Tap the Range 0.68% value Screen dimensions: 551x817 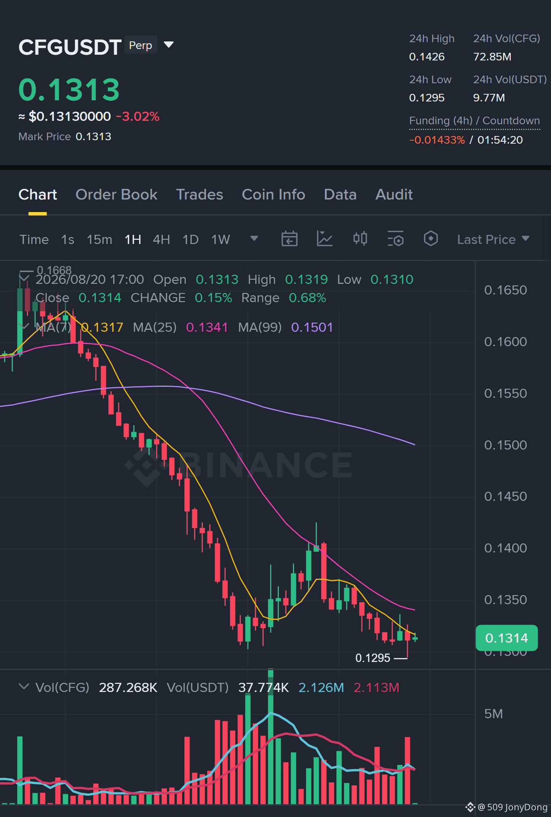tap(307, 298)
